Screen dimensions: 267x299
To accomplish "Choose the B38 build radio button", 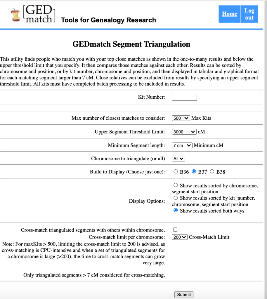I will 212,172.
